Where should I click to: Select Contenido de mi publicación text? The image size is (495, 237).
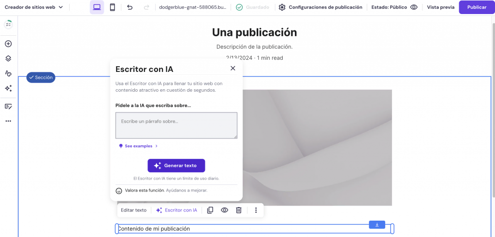pos(154,229)
